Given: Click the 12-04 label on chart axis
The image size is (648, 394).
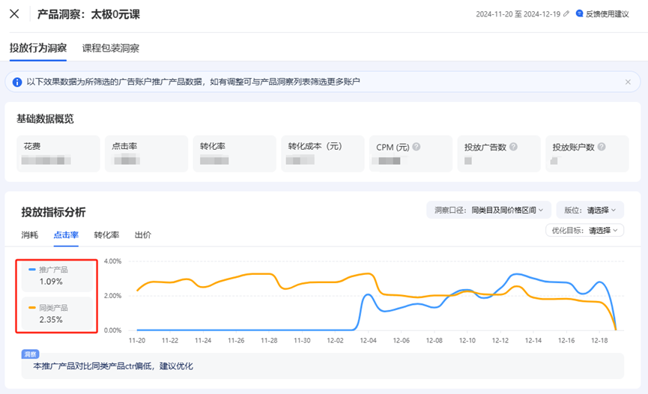Looking at the screenshot, I should pyautogui.click(x=369, y=340).
